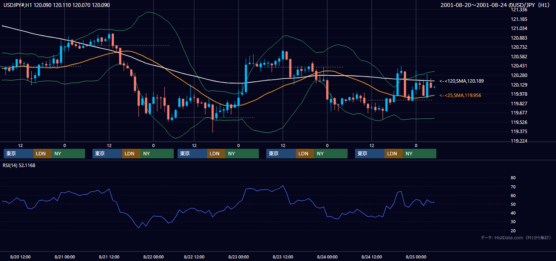
Task: Click the 119.224 price axis label
Action: 519,141
